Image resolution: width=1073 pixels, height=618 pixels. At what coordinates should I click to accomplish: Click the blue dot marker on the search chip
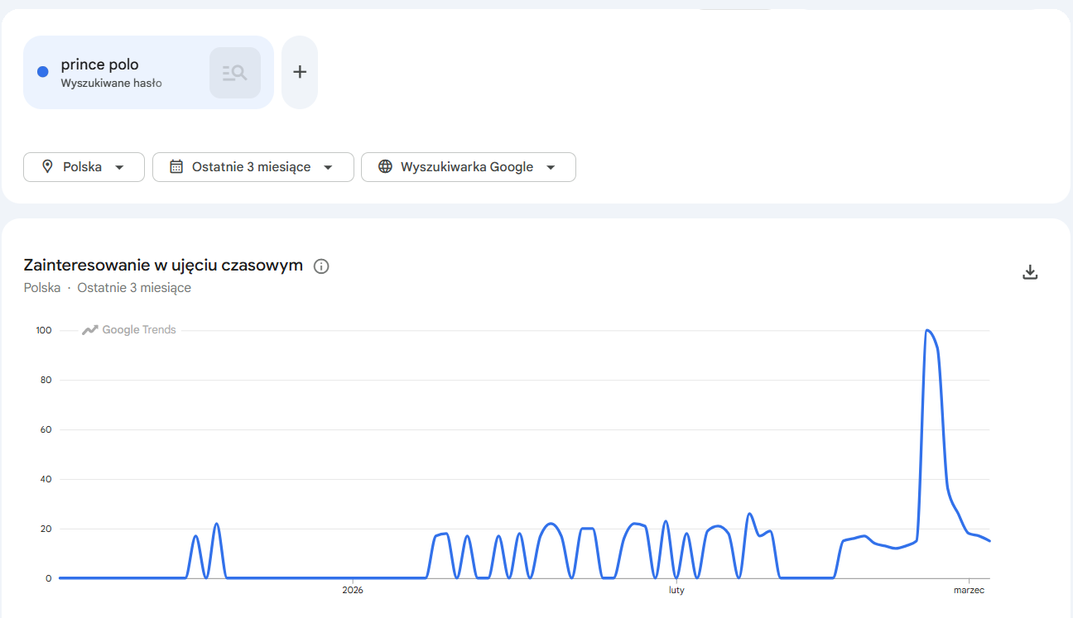pyautogui.click(x=42, y=71)
